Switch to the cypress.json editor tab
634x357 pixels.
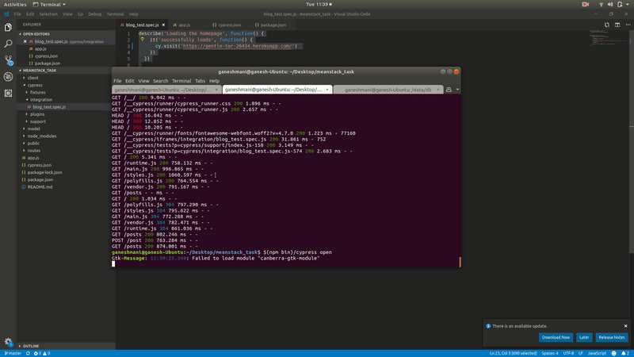(x=231, y=25)
